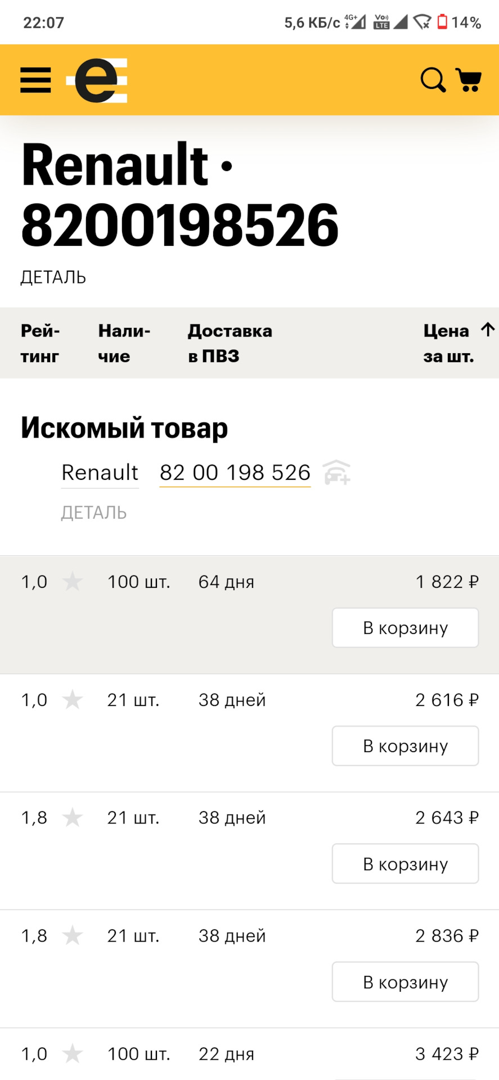
Task: Sort by Доставка в ПВЗ column
Action: point(230,343)
